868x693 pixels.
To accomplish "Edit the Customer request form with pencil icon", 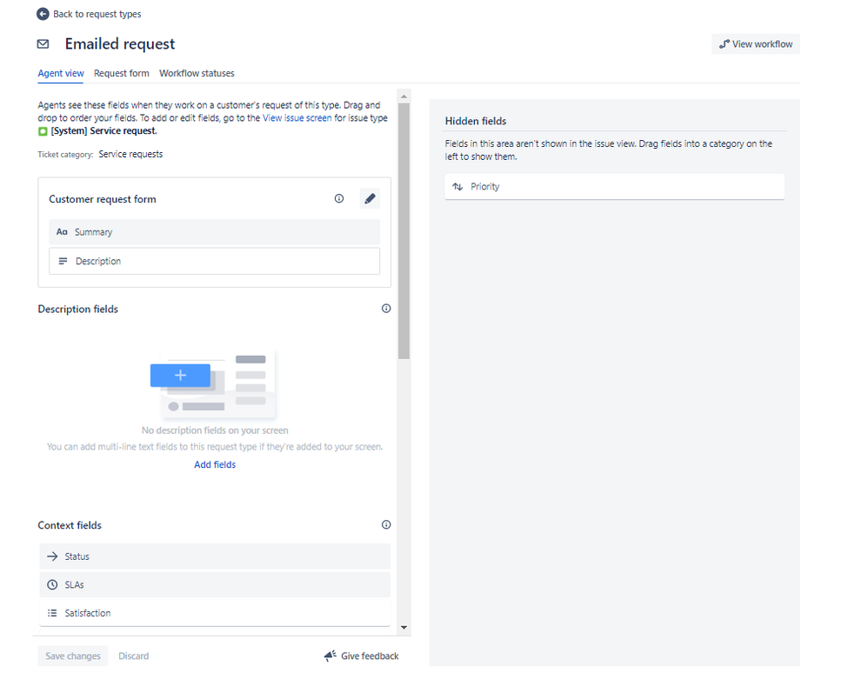I will 370,199.
